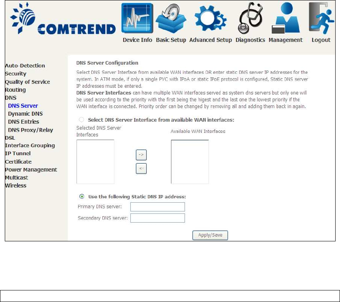Image resolution: width=340 pixels, height=302 pixels.
Task: Select DNS Server submenu item
Action: coord(23,106)
